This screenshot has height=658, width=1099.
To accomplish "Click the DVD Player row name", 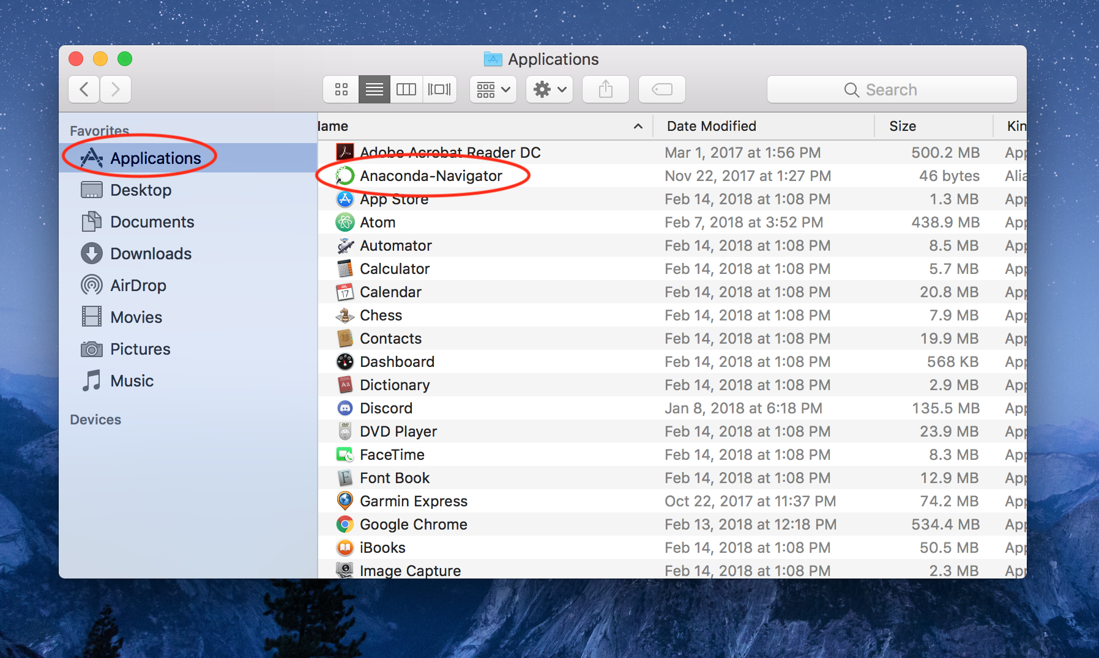I will click(398, 432).
